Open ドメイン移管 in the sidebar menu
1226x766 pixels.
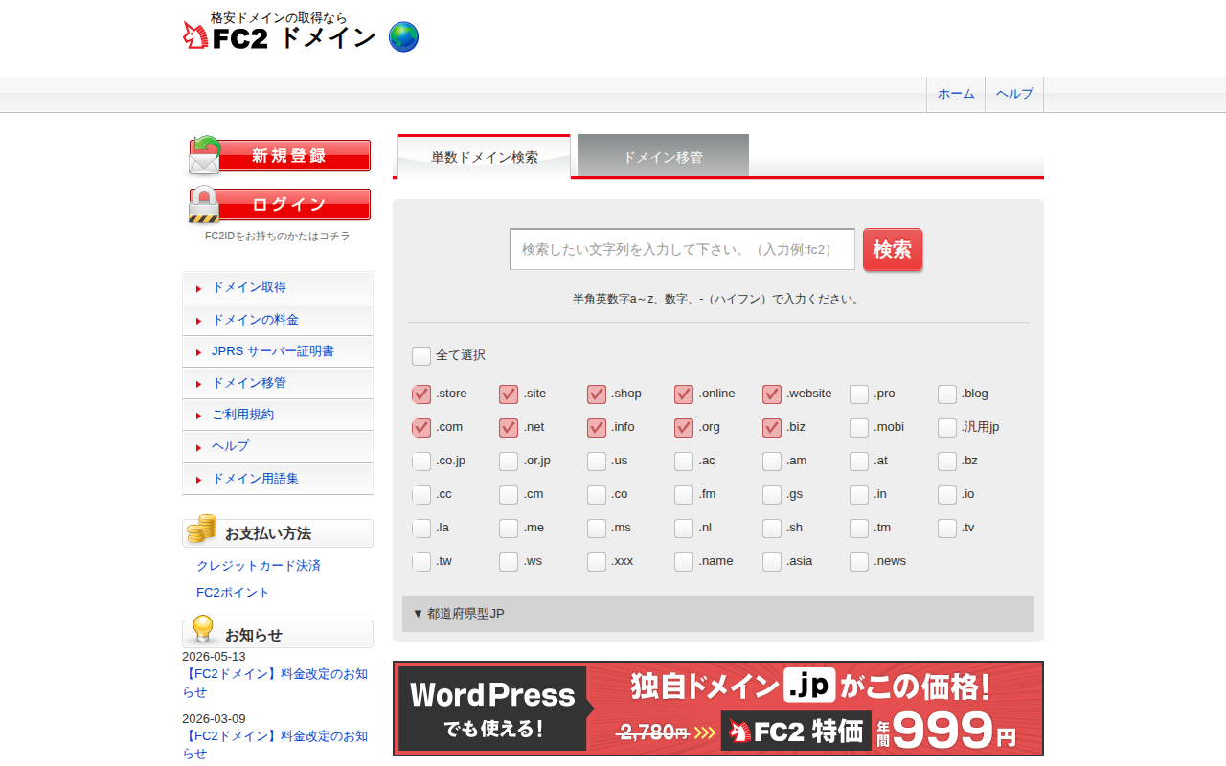(x=278, y=383)
